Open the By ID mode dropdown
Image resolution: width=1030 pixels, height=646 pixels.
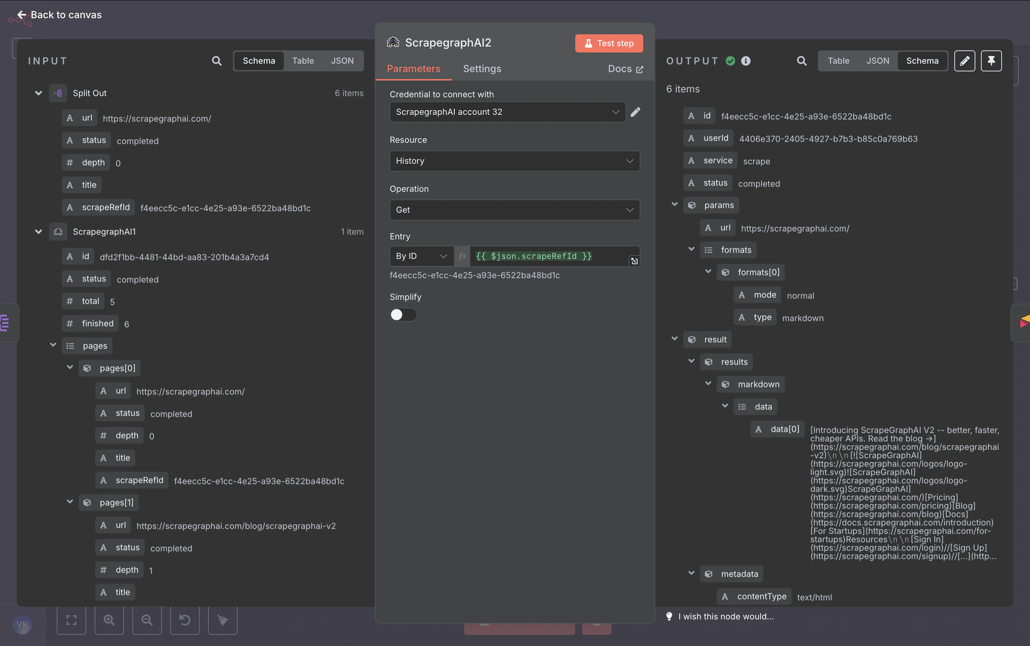pyautogui.click(x=421, y=256)
